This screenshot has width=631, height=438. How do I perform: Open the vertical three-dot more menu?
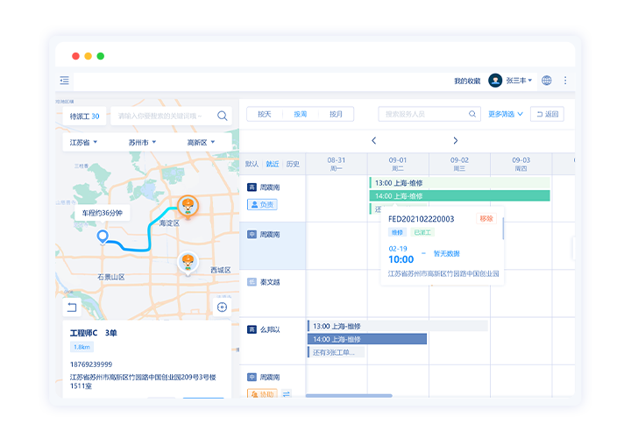[x=565, y=81]
